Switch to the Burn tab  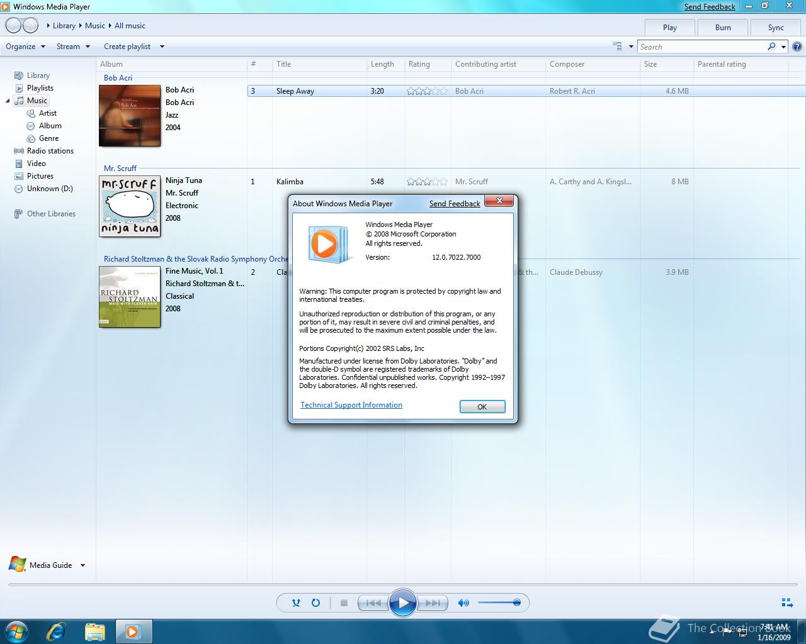(723, 27)
